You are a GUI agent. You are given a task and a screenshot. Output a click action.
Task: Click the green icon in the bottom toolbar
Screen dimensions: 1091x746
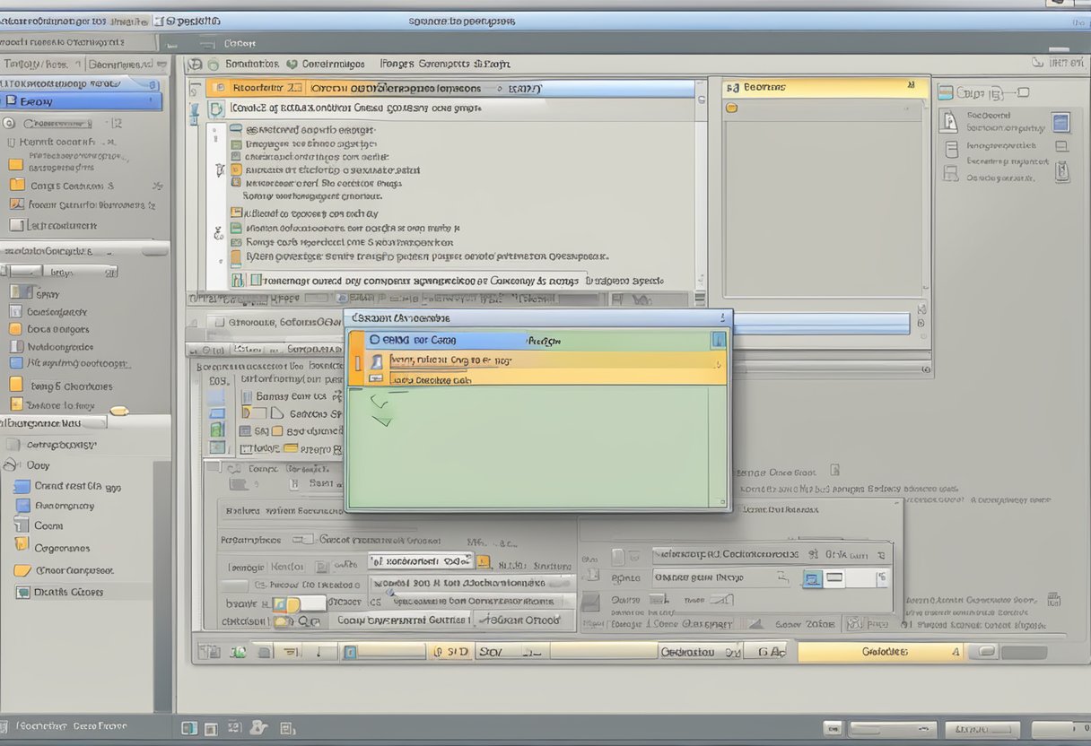click(239, 653)
